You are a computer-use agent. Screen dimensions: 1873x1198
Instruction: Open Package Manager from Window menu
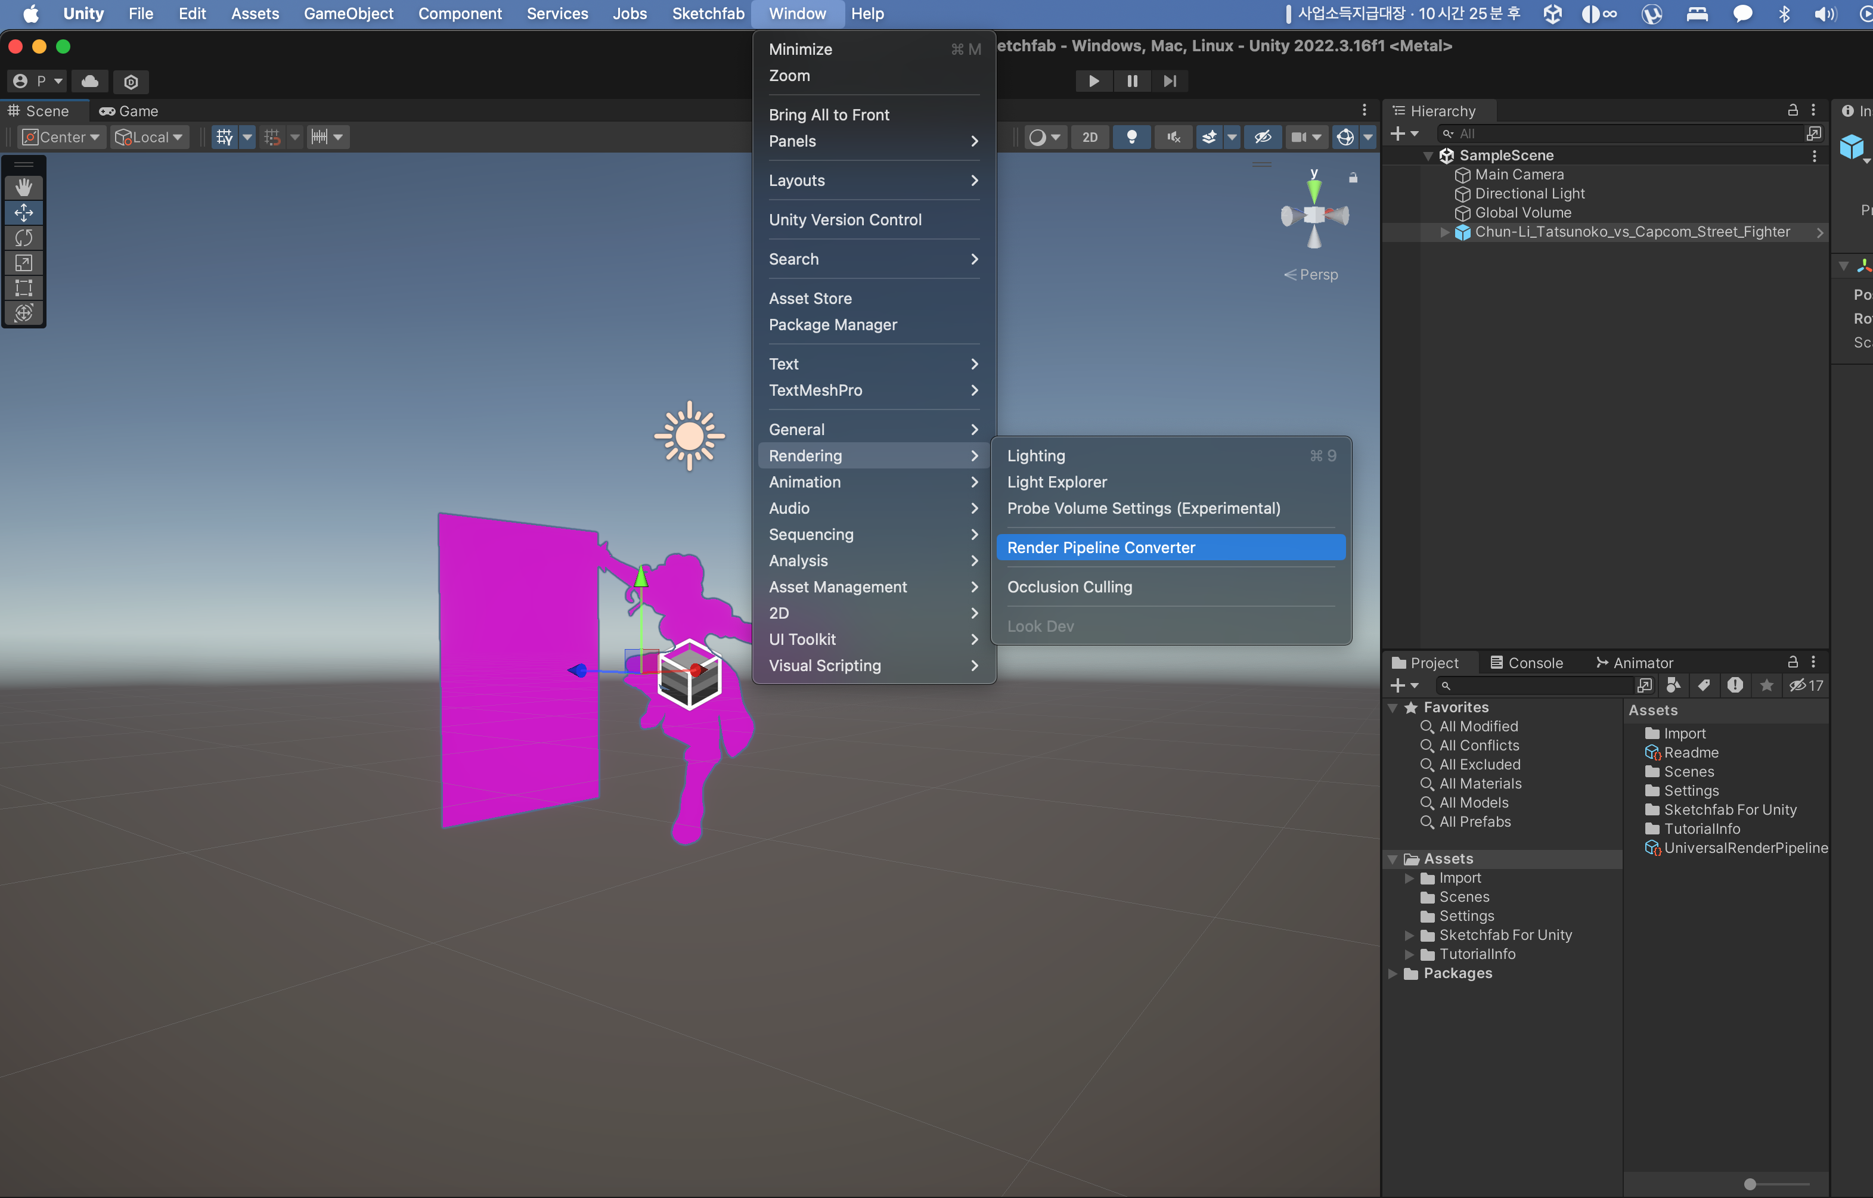tap(832, 324)
